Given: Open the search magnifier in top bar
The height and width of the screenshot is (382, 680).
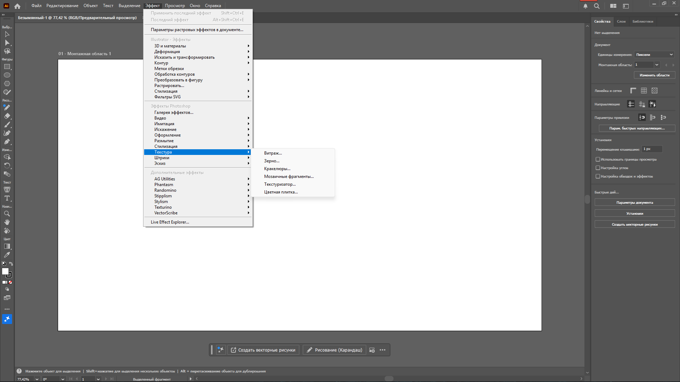Looking at the screenshot, I should pos(597,6).
